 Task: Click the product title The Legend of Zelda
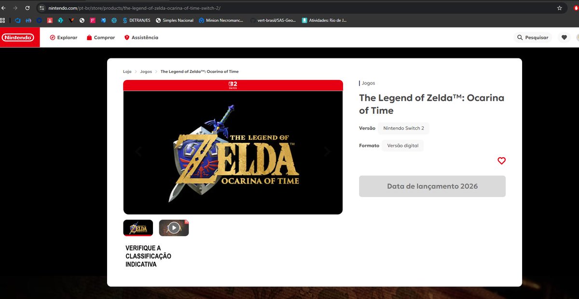pyautogui.click(x=431, y=104)
